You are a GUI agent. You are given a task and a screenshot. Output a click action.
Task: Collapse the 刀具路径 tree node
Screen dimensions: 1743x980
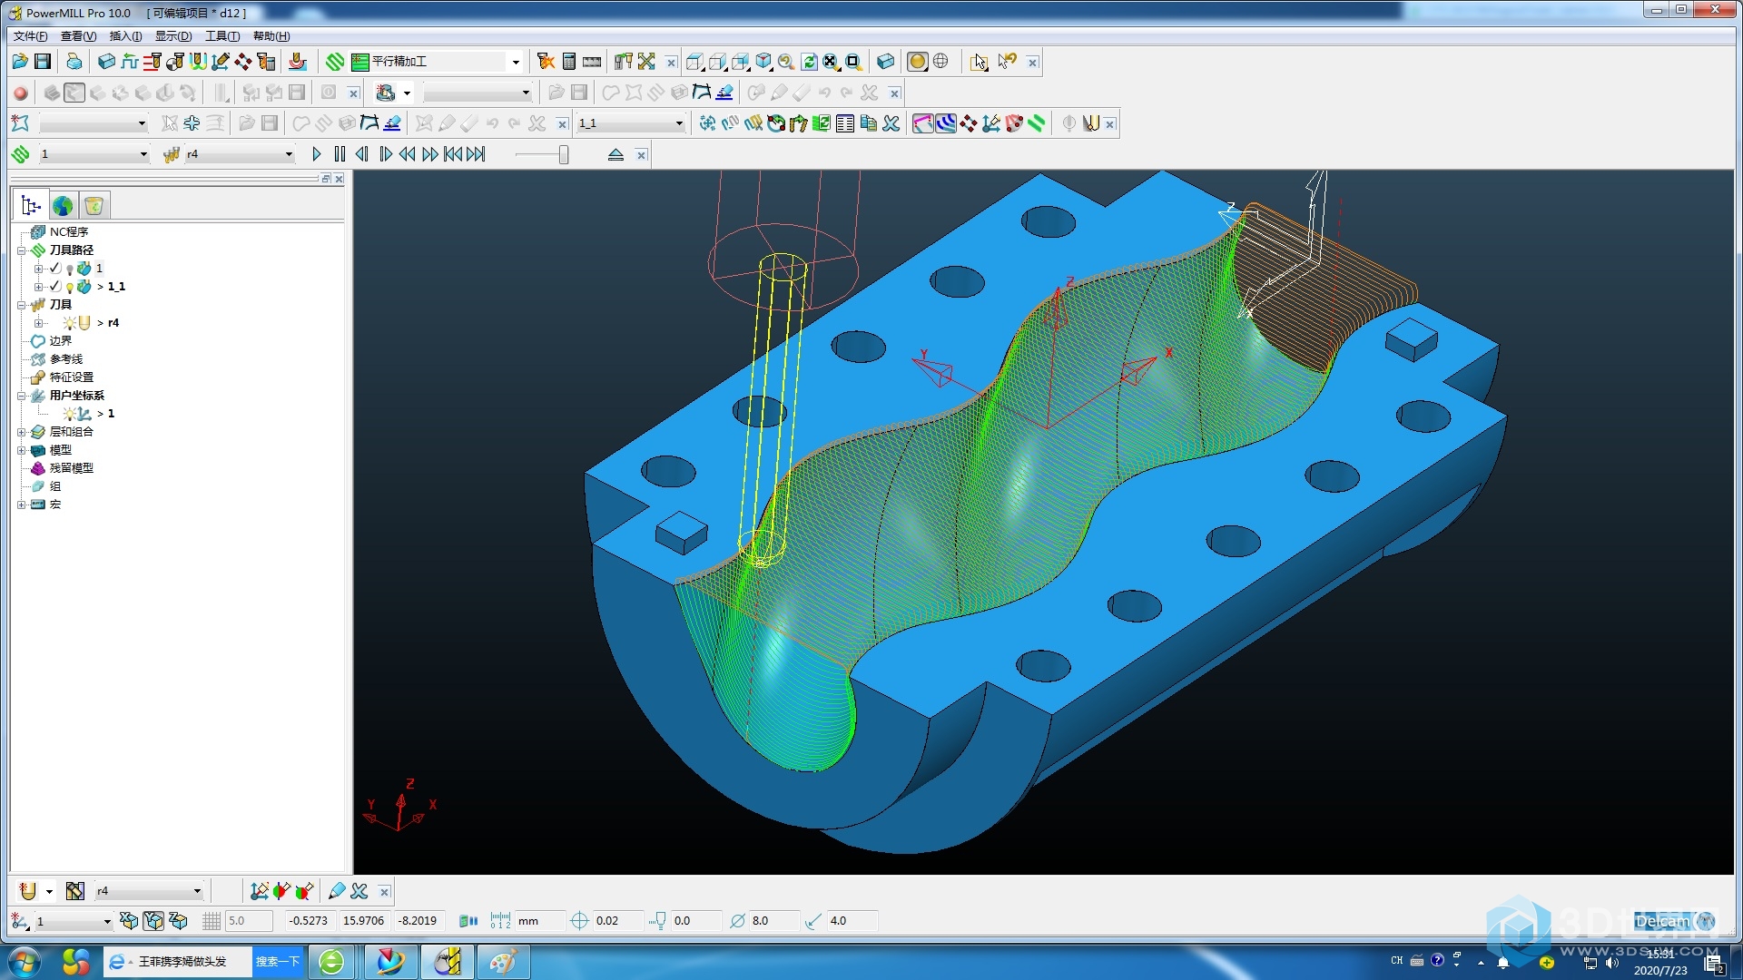point(21,250)
